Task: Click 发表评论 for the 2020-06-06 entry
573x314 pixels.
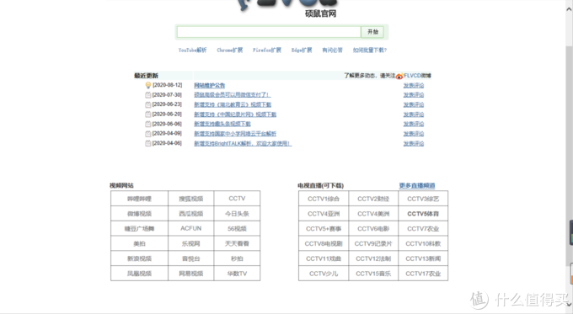Action: coord(414,124)
